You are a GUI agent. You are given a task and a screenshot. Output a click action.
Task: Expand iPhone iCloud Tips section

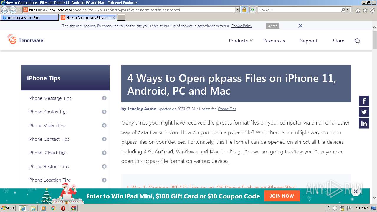104,153
